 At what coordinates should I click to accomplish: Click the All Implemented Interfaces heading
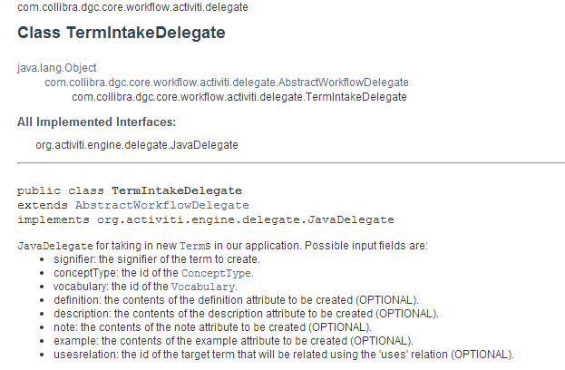[x=96, y=122]
